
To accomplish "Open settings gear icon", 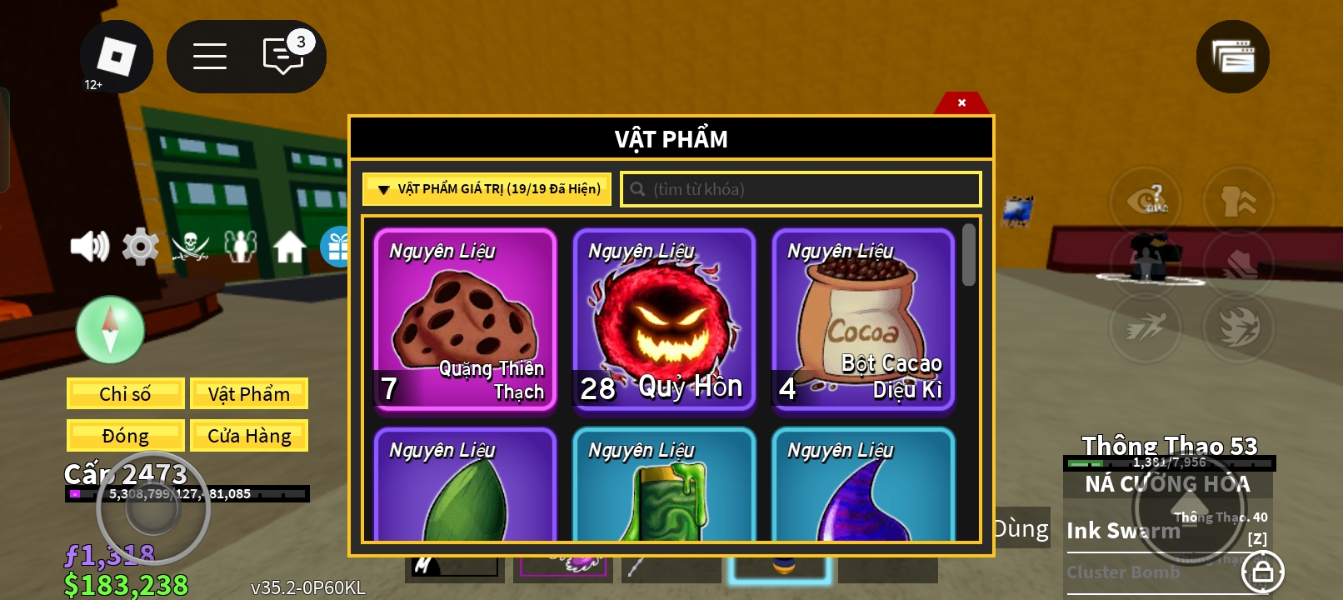I will (140, 247).
